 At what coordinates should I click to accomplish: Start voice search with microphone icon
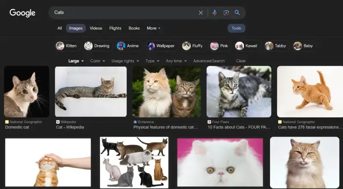215,12
